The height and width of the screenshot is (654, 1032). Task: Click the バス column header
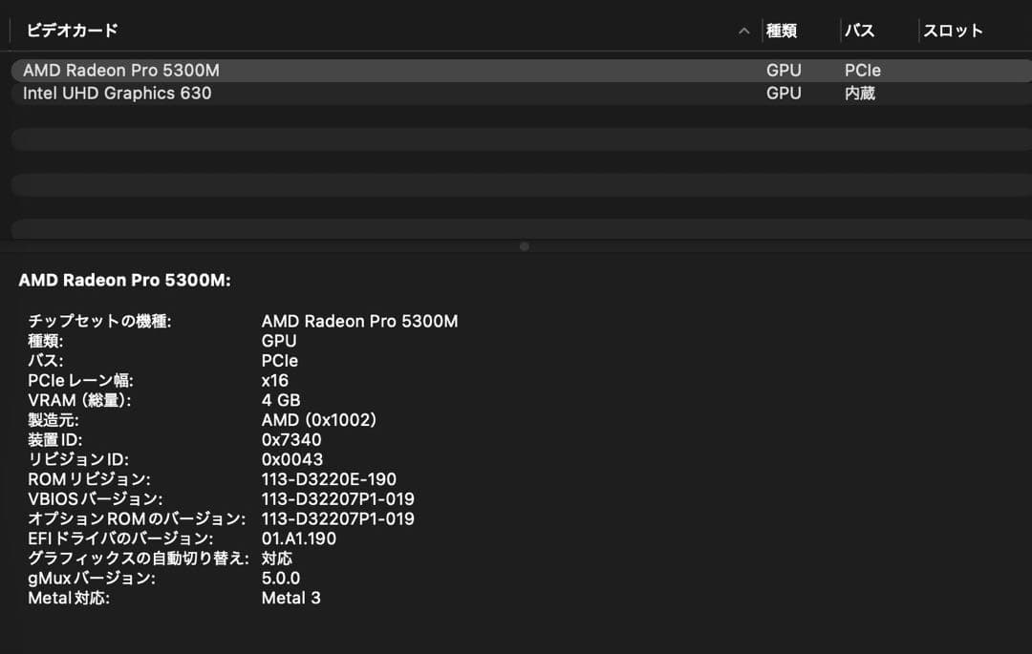pyautogui.click(x=859, y=30)
